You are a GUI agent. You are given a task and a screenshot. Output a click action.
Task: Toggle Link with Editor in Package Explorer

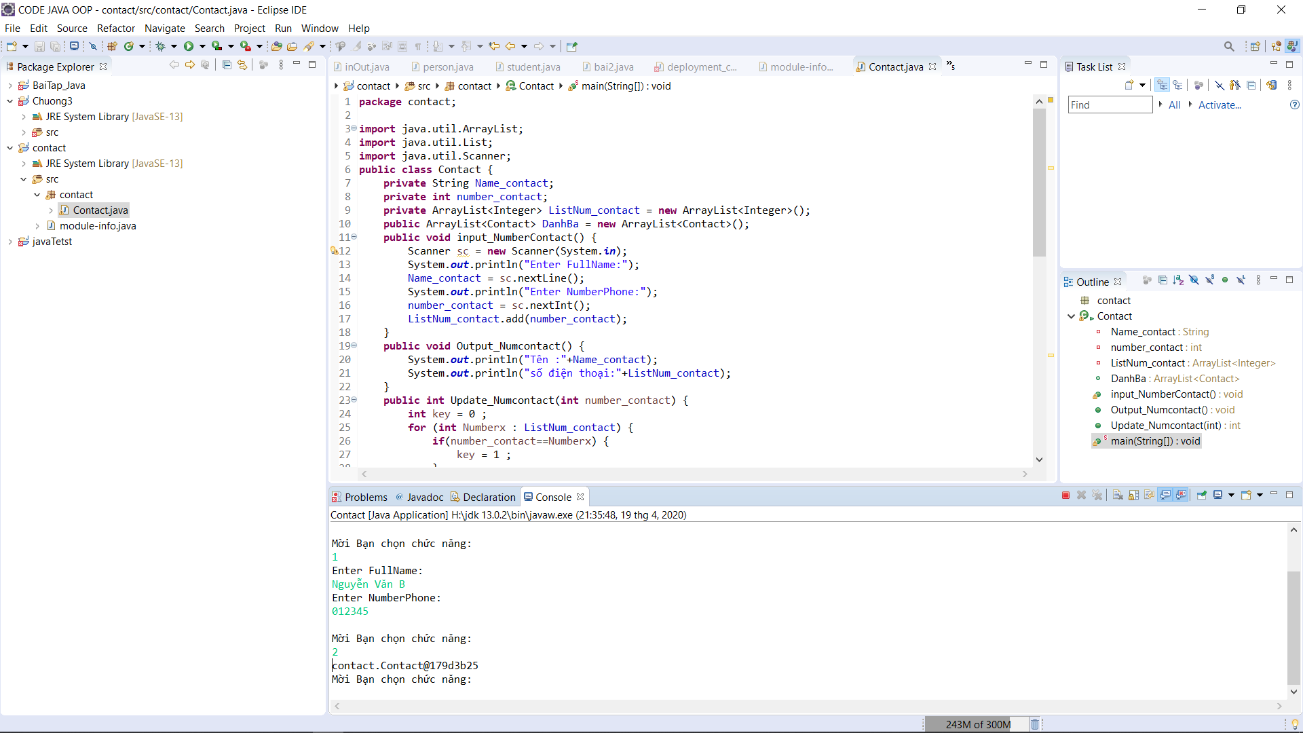pos(242,65)
